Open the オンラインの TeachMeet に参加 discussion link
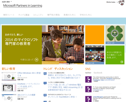The image size is (126, 102). click(x=62, y=97)
